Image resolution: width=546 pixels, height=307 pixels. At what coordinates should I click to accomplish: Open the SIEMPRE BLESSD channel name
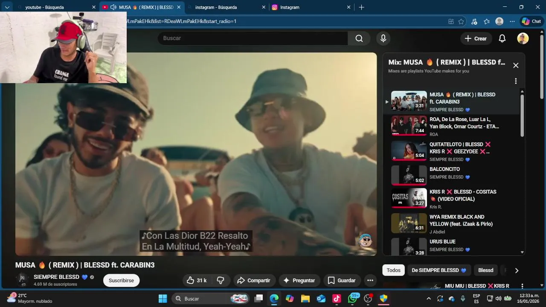pyautogui.click(x=61, y=277)
